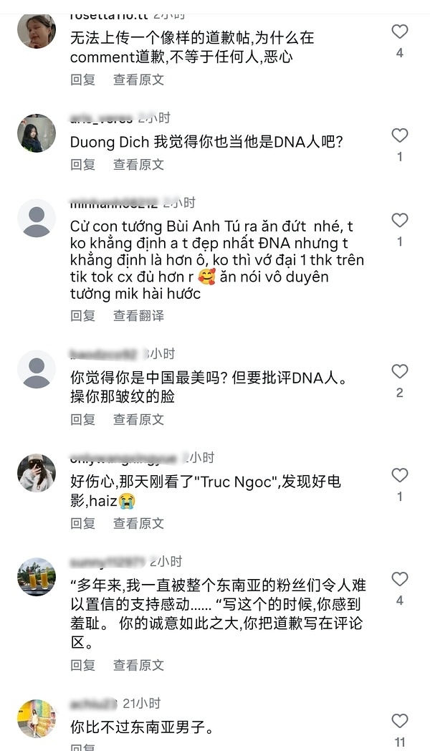The height and width of the screenshot is (751, 430).
Task: Show translation 查看翻译 of Vietnamese comment
Action: [x=138, y=315]
